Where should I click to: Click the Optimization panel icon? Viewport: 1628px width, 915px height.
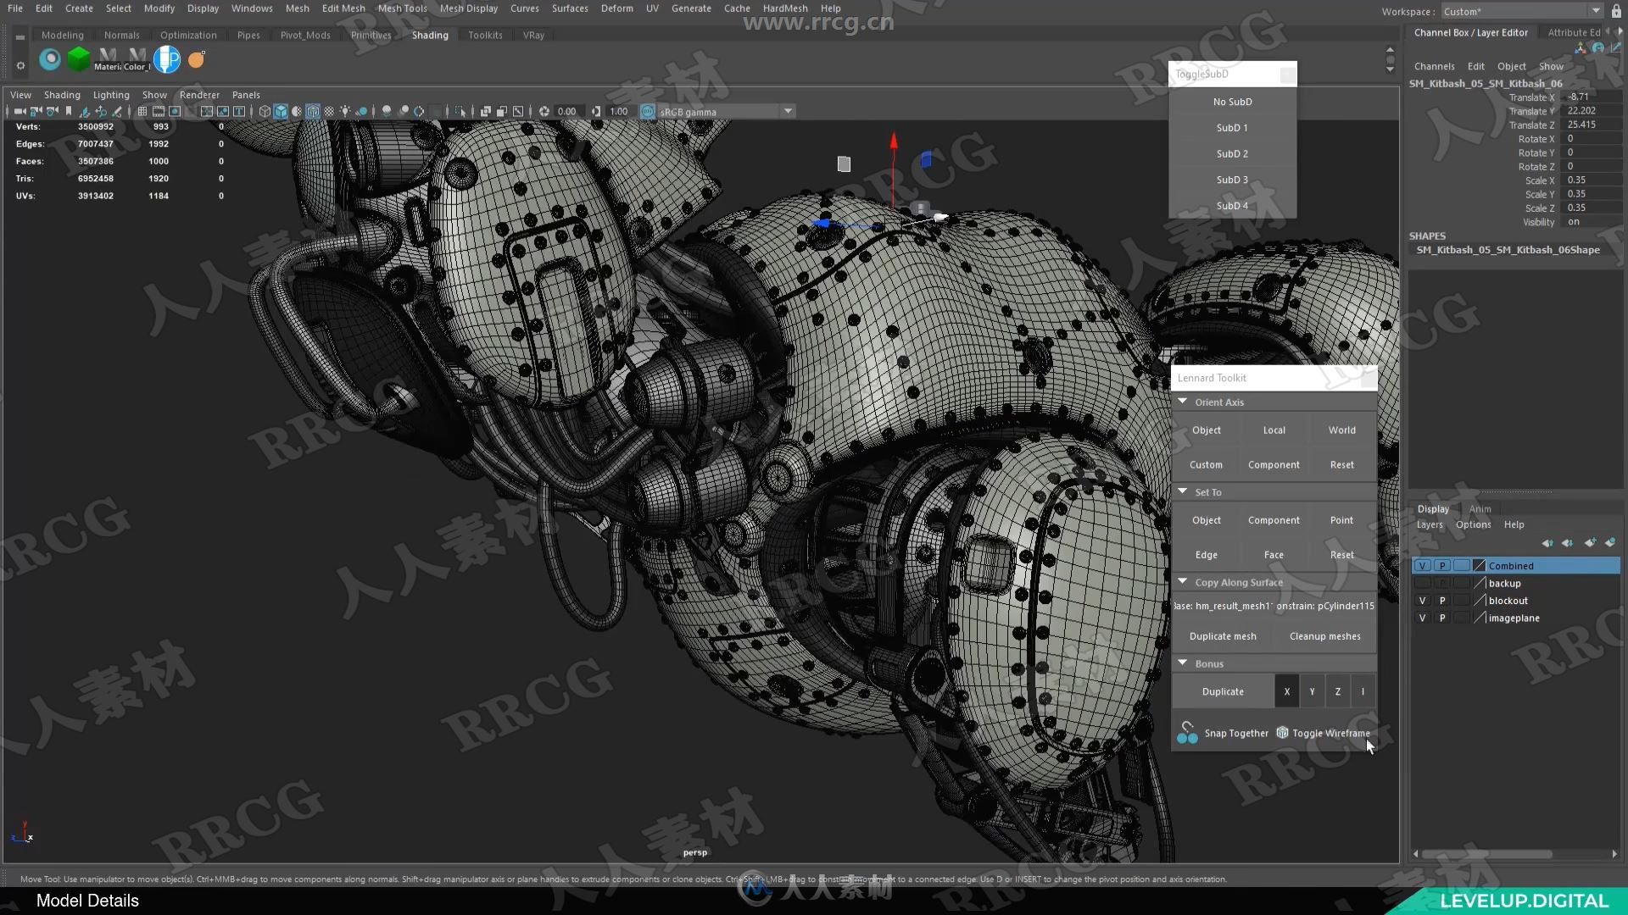[x=189, y=35]
